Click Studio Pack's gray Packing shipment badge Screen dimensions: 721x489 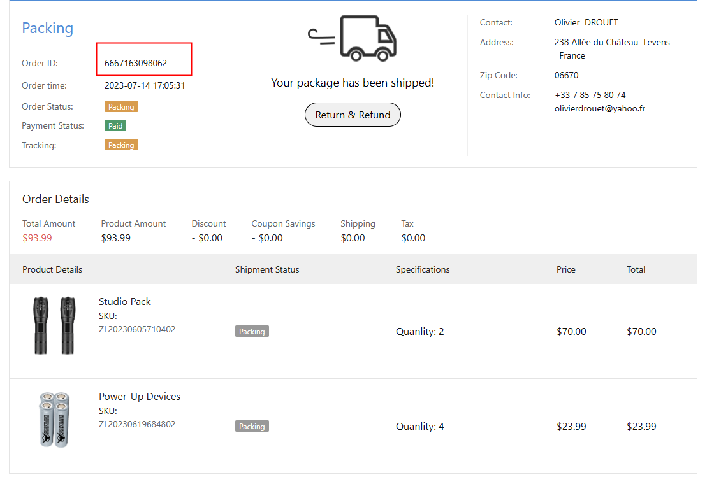pyautogui.click(x=252, y=331)
